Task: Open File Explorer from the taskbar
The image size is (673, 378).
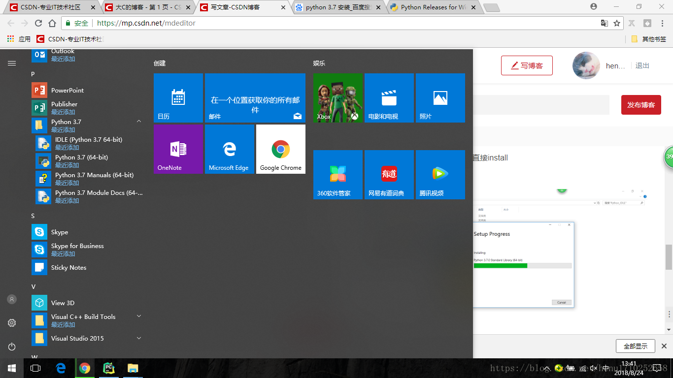Action: (133, 368)
